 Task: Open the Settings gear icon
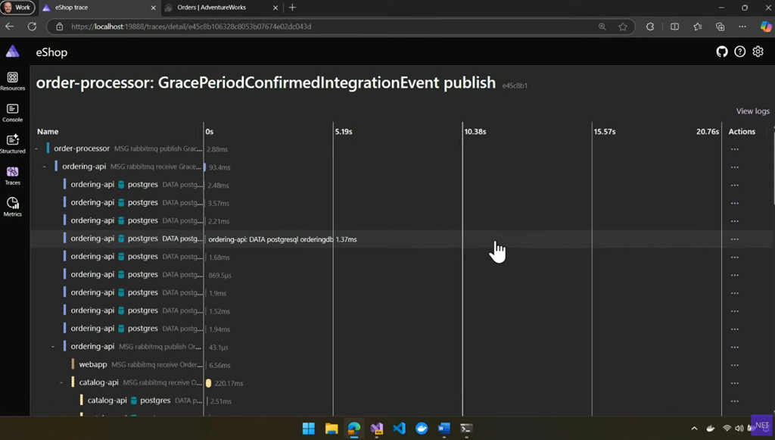click(x=757, y=52)
